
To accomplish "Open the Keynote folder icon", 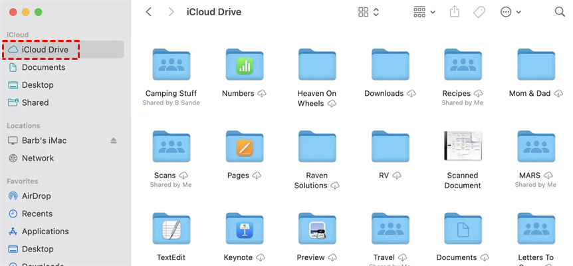I will (245, 229).
